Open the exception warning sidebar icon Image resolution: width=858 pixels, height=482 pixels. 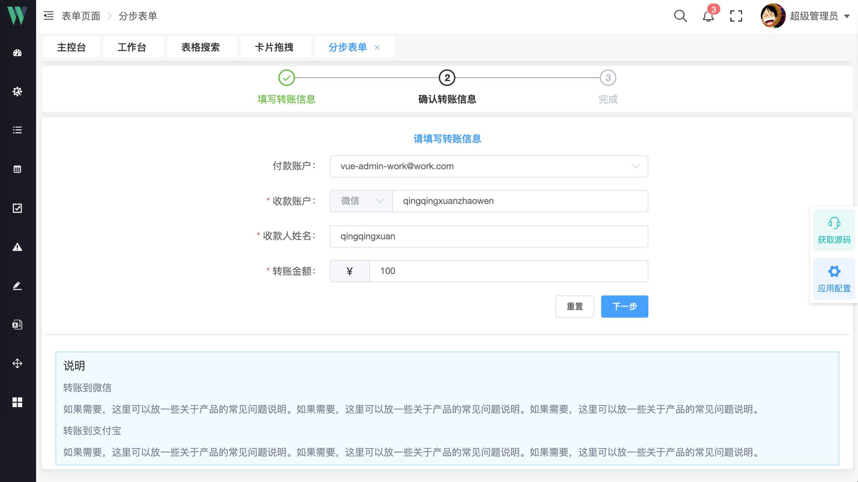coord(17,247)
